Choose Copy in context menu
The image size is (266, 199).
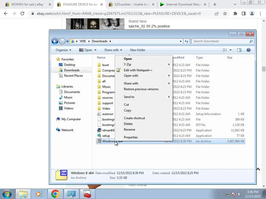[x=144, y=110]
